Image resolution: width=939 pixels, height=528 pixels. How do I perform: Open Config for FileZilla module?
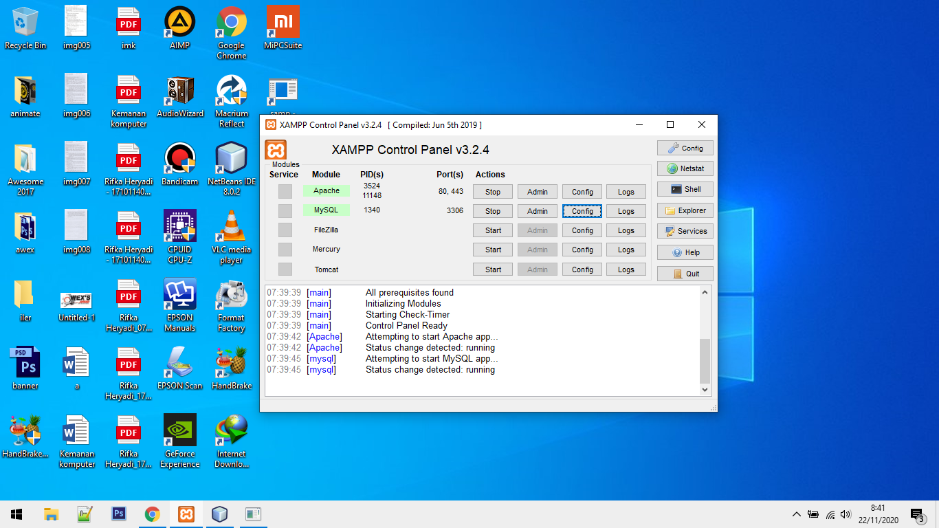tap(582, 230)
